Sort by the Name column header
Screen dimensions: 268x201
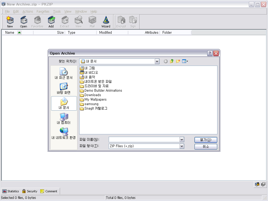[x=18, y=32]
